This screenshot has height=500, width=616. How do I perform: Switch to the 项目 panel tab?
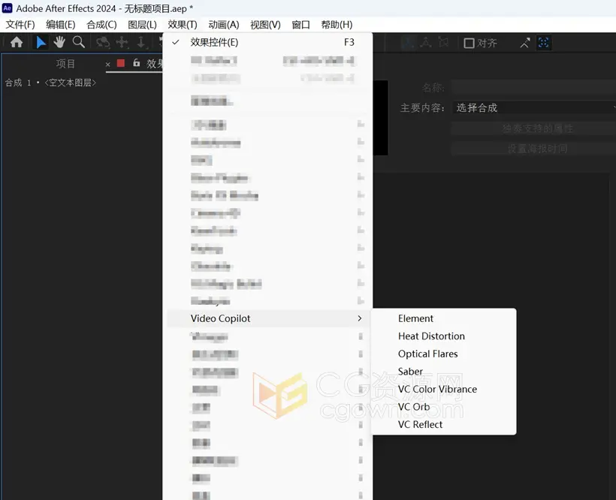(65, 64)
